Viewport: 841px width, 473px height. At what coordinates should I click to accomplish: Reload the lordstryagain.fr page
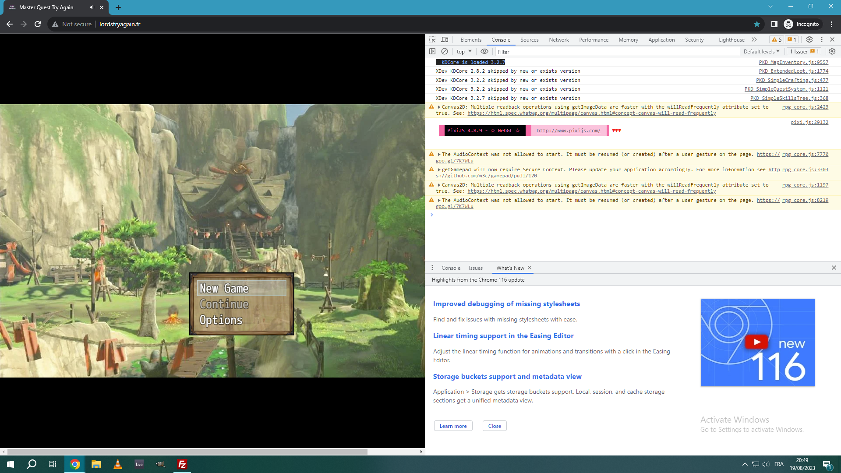tap(38, 24)
